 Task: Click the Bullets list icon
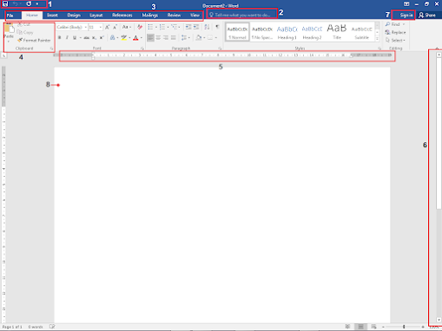pyautogui.click(x=150, y=27)
